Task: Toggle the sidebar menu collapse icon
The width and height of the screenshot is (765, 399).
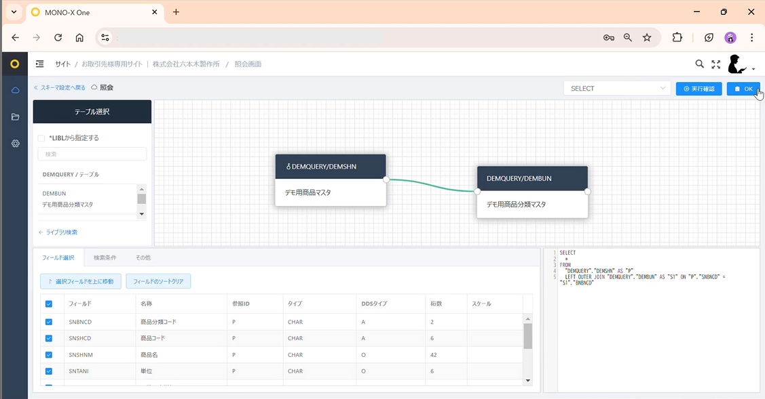Action: point(40,64)
